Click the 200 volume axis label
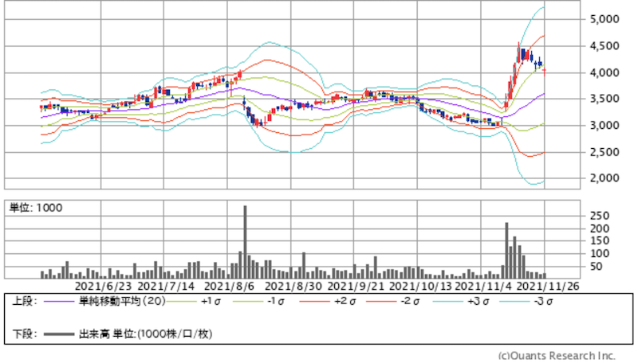 [x=600, y=228]
